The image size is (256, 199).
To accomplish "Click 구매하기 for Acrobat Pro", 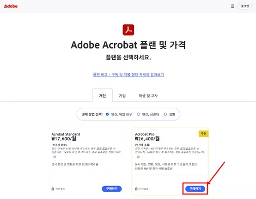I will [x=195, y=189].
